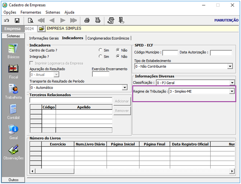Click the Página Inicial column header

pos(123,144)
